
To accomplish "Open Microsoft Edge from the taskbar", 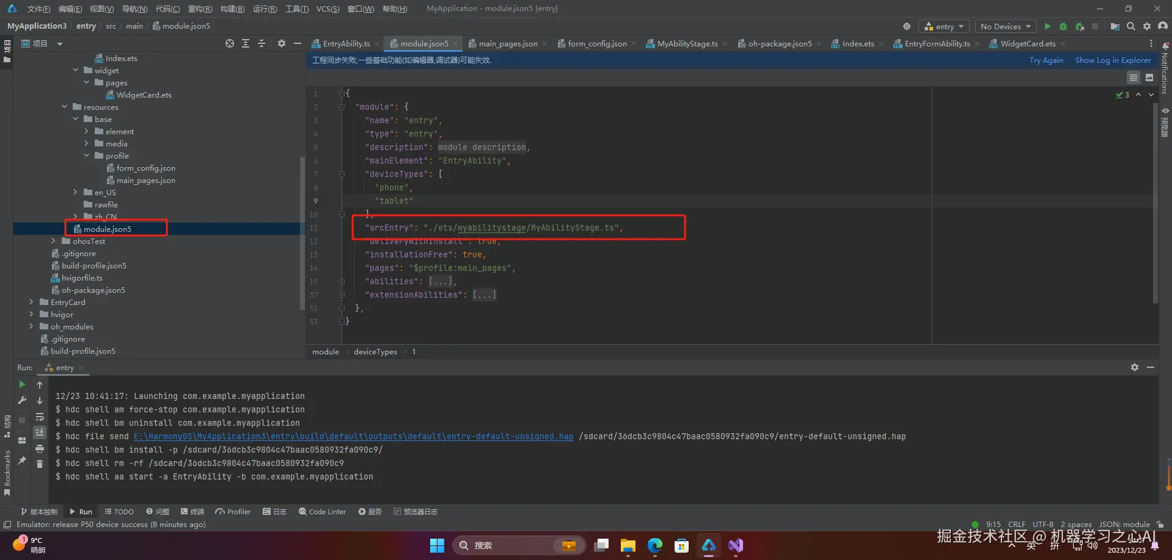I will pos(654,545).
